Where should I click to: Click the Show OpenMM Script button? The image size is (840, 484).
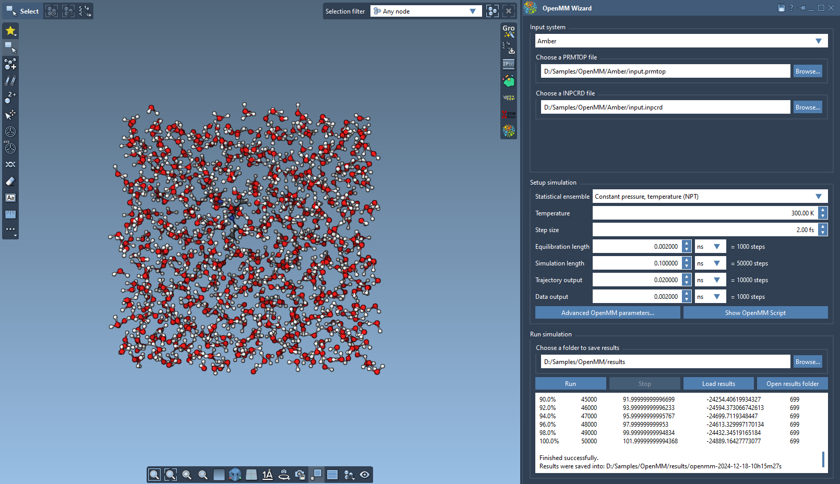click(755, 313)
